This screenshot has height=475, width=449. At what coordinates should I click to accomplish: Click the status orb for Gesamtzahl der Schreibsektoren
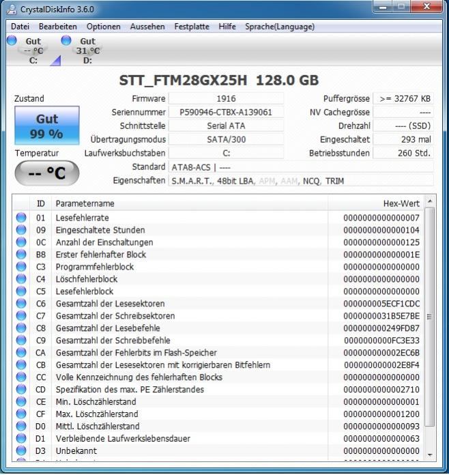click(x=21, y=316)
